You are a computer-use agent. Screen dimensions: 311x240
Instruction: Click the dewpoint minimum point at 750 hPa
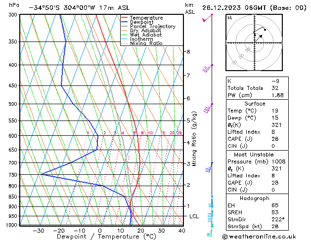coord(41,174)
